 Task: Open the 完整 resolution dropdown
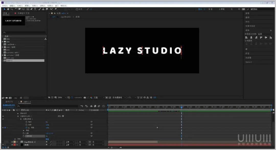[99, 98]
